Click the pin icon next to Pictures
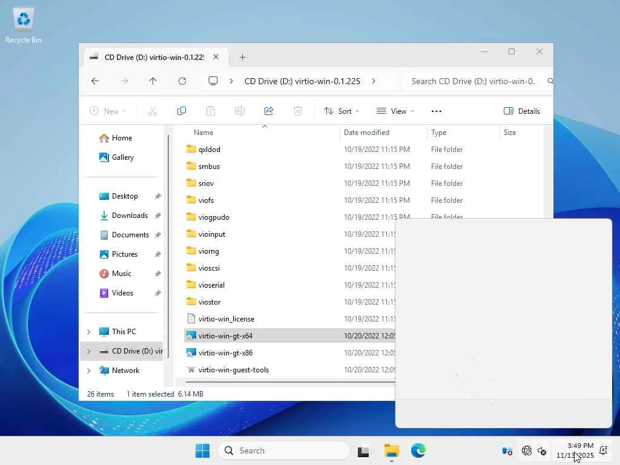This screenshot has width=620, height=465. [x=158, y=255]
